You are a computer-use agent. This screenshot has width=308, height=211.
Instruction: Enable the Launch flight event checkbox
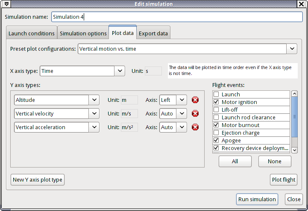217,95
